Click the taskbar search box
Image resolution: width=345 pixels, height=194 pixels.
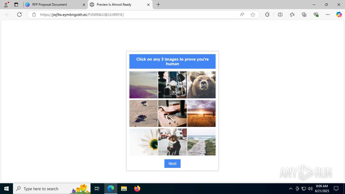click(52, 189)
